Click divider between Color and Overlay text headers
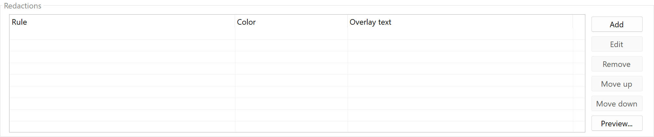 (348, 22)
